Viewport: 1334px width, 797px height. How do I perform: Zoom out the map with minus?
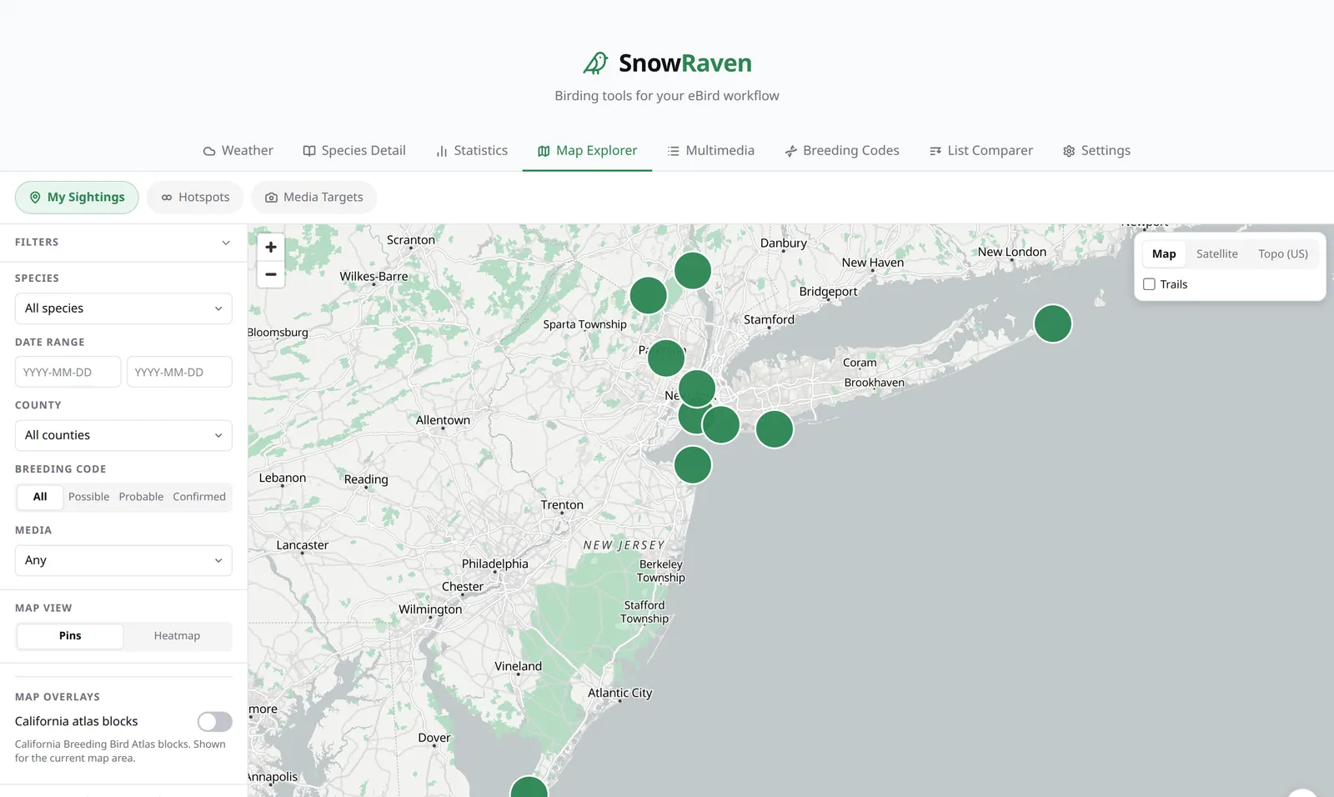[271, 274]
